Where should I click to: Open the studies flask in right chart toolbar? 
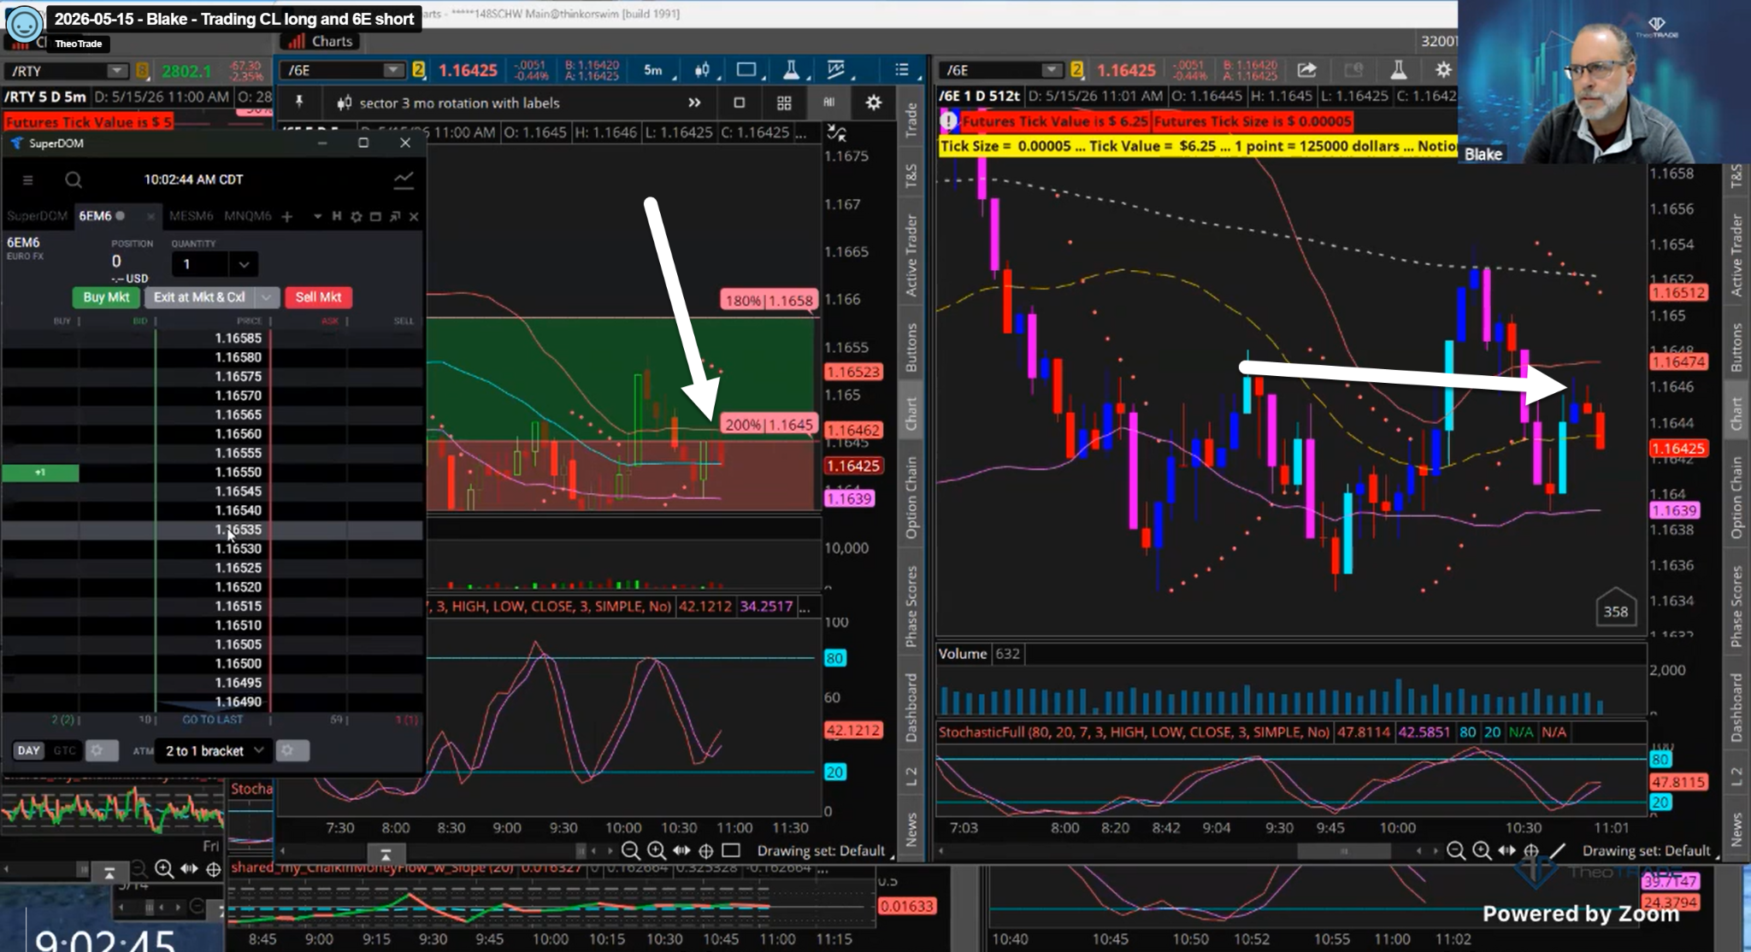[x=1399, y=70]
